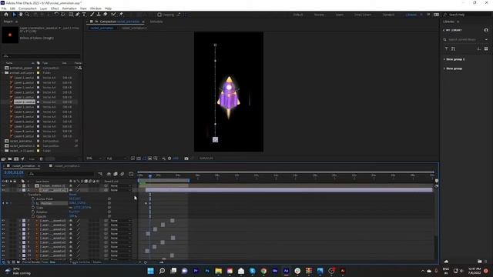The width and height of the screenshot is (493, 277).
Task: Click Reset next to Transform
Action: coord(72,195)
